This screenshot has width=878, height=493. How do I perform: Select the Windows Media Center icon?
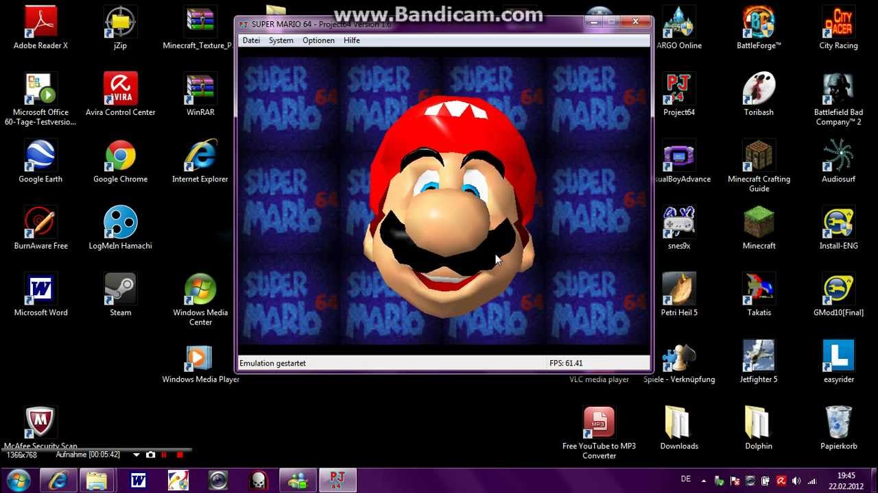(200, 301)
